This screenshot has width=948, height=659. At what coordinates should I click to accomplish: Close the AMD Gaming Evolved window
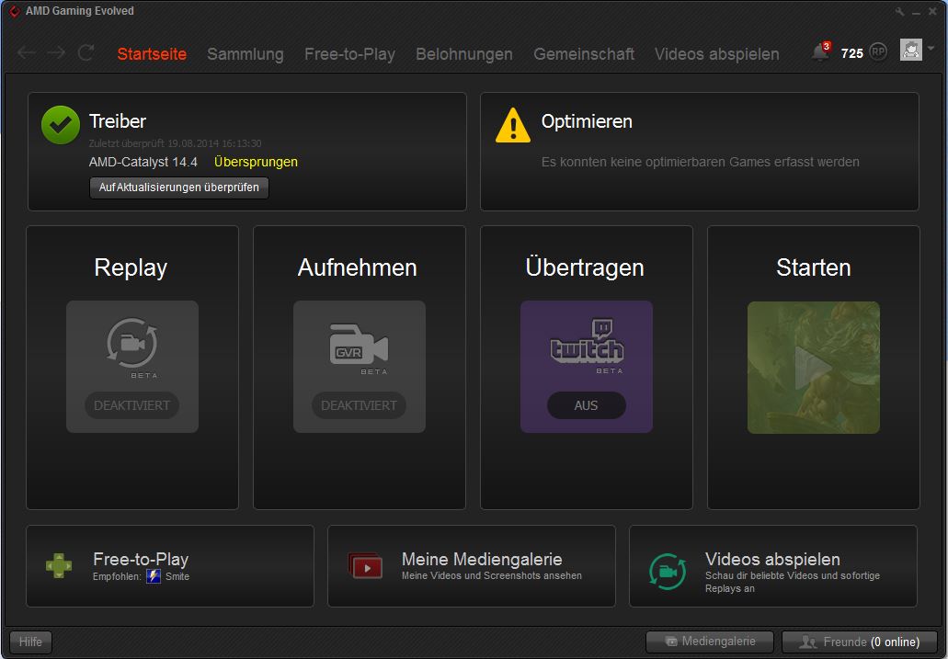pyautogui.click(x=933, y=11)
